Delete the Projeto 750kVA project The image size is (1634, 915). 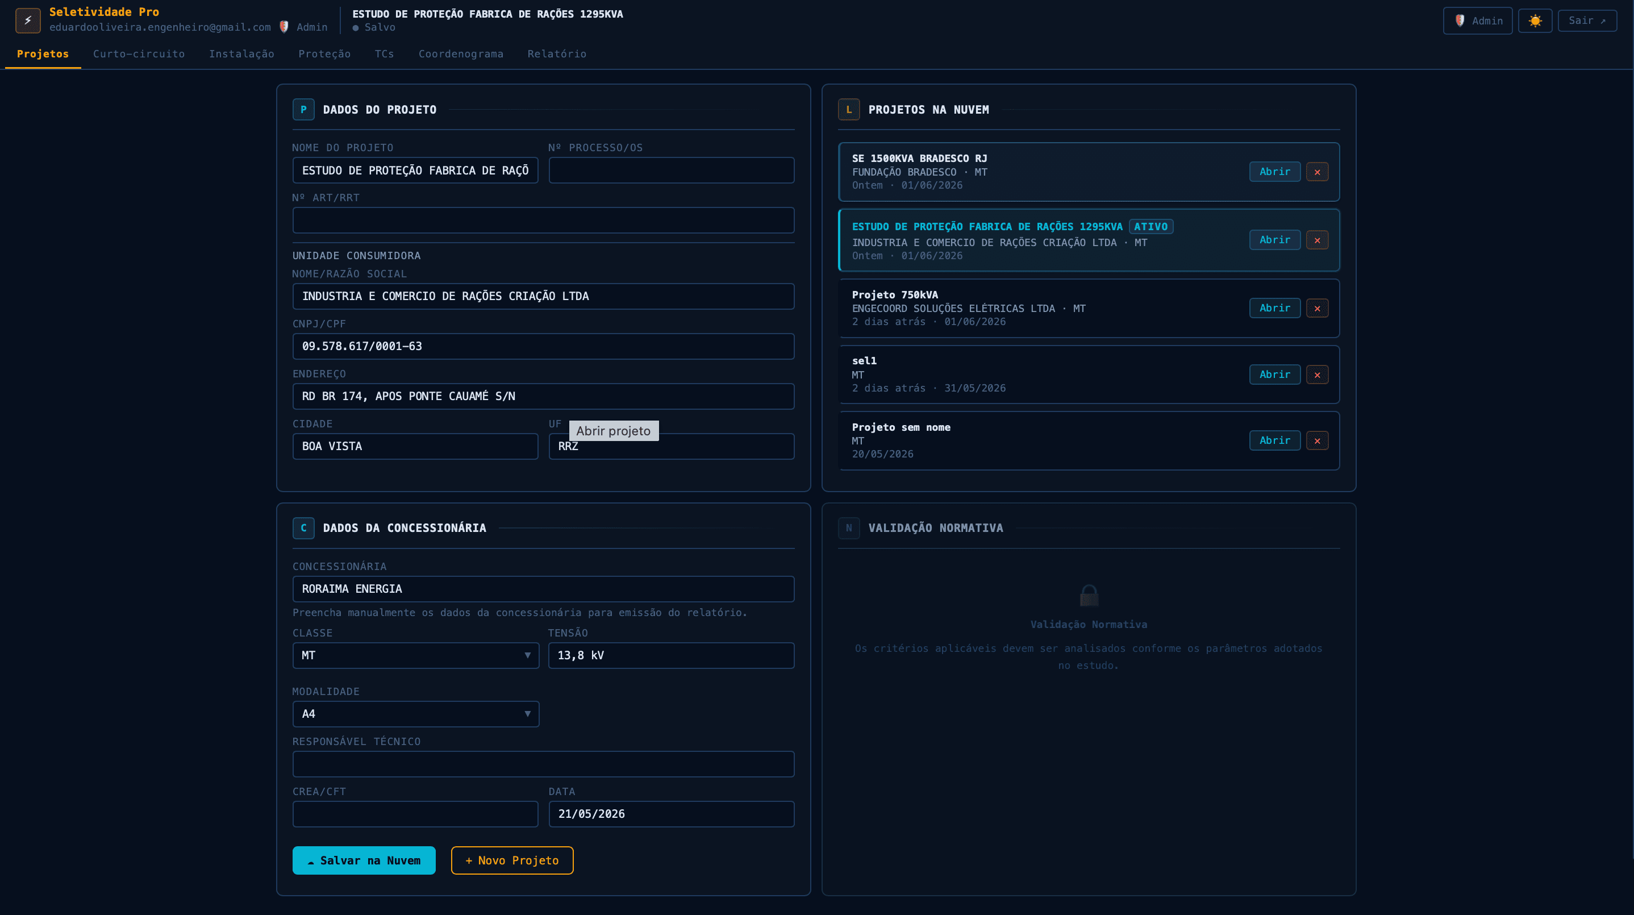tap(1318, 309)
